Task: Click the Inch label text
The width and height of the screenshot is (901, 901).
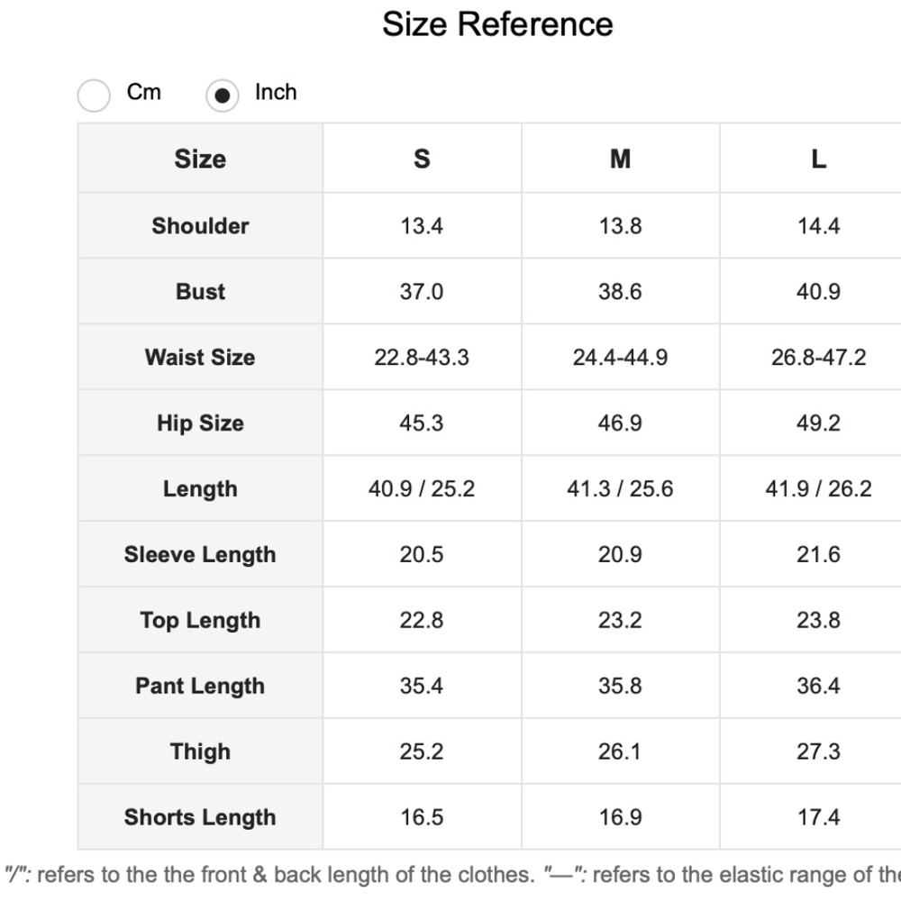Action: [276, 92]
